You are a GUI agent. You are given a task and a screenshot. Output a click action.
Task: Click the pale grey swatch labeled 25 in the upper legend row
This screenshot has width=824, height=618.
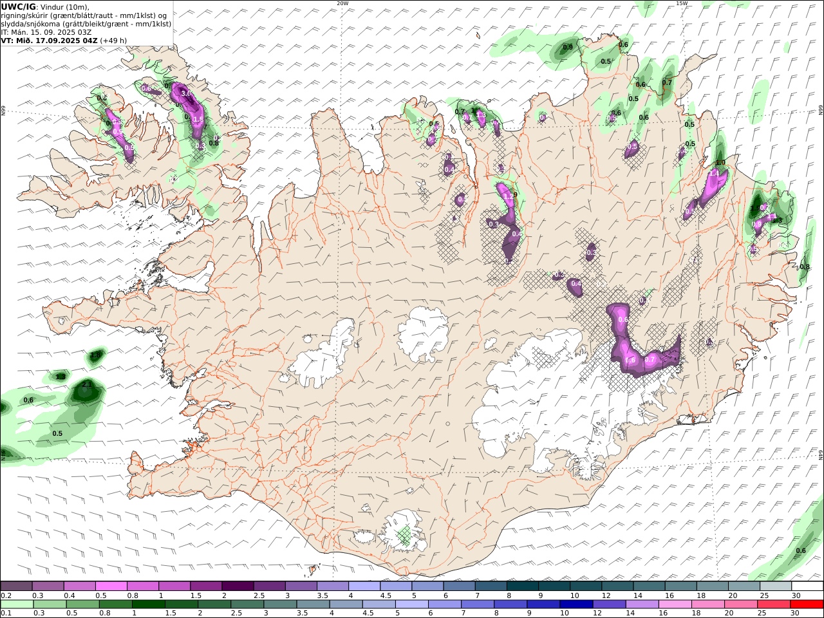pos(776,586)
